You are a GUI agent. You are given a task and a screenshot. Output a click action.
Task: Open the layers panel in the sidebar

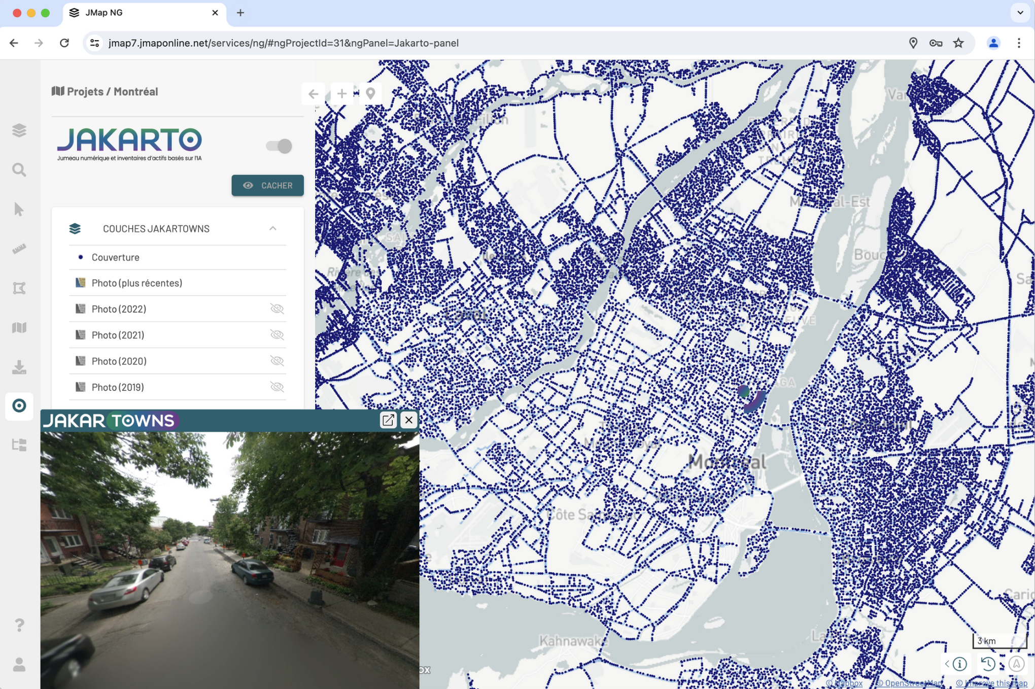[19, 130]
